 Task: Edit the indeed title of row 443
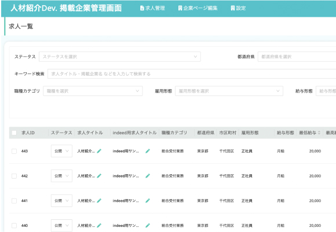(148, 151)
